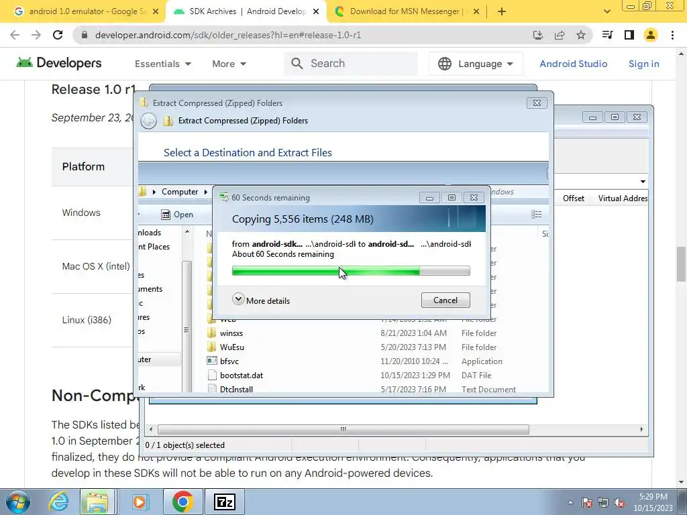
Task: Close the Google Search tab
Action: [x=156, y=12]
